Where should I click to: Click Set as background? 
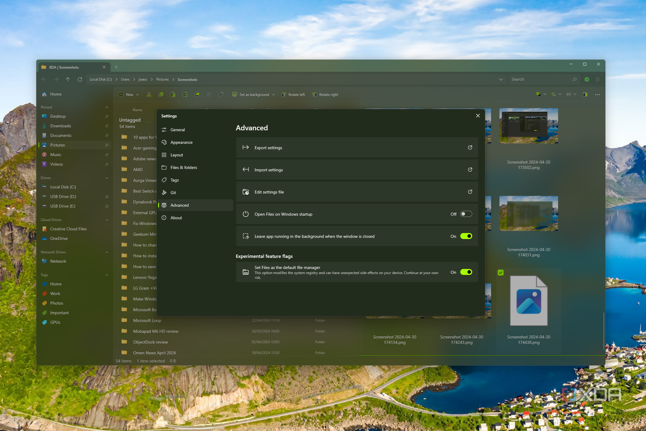[x=253, y=94]
